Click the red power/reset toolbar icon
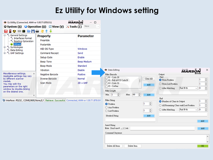Viewport: 213px width, 160px height. pyautogui.click(x=6, y=31)
